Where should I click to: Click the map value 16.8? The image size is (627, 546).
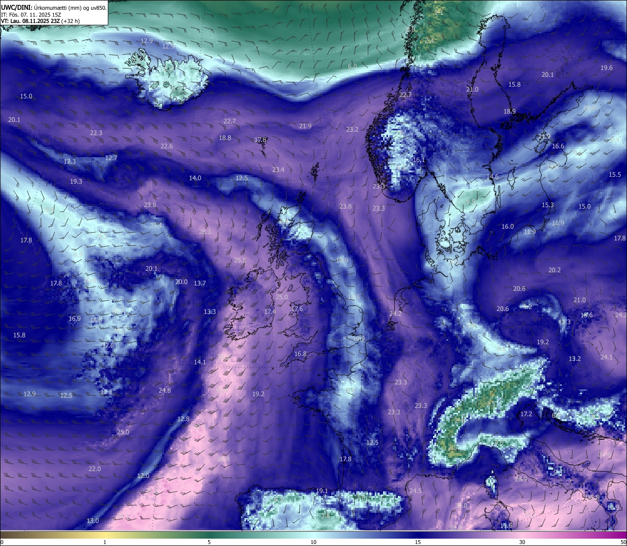pos(300,354)
